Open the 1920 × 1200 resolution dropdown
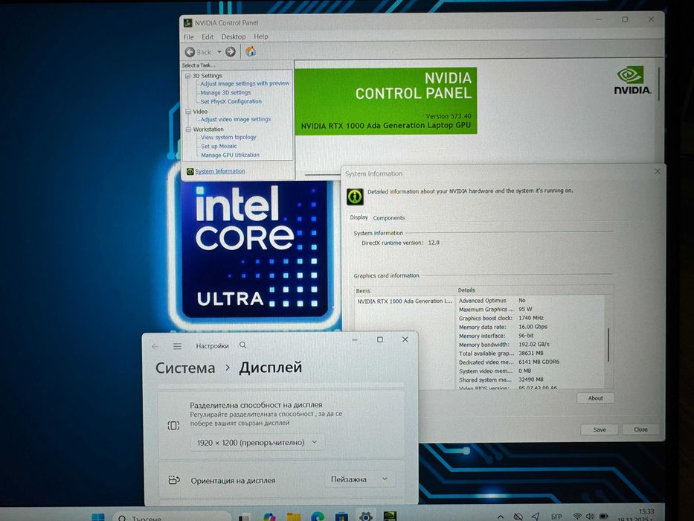694x521 pixels. 257,442
